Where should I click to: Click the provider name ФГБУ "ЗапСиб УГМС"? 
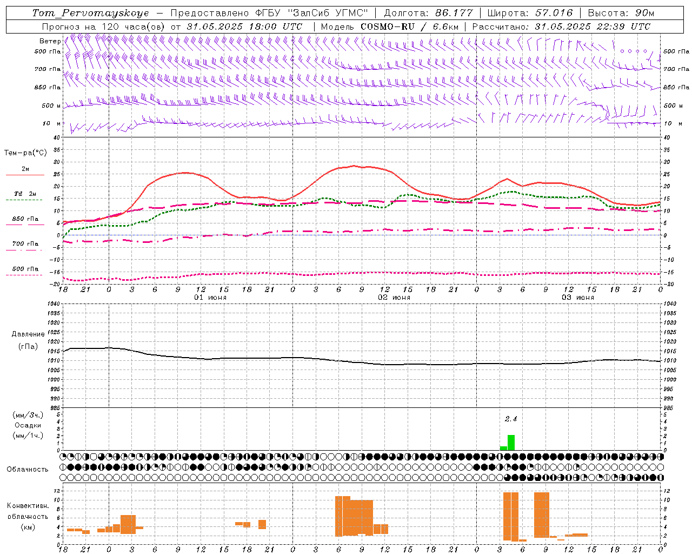click(311, 13)
